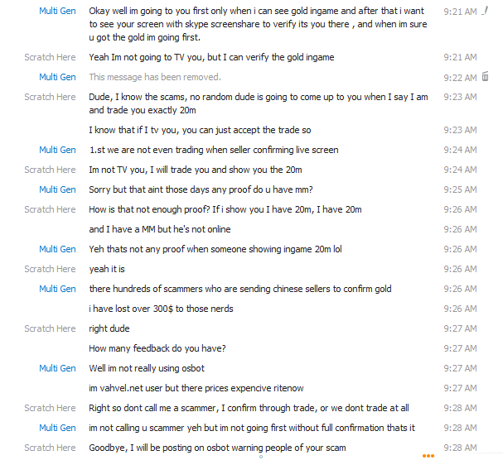Screen dimensions: 503x460
Task: Click Multi Gen name beside the first message
Action: click(57, 12)
